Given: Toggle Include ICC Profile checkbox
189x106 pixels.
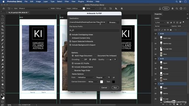Looking at the screenshot, I should 73,63.
